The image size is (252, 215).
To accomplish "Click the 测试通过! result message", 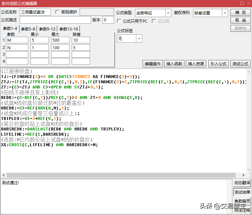I will [10, 183].
